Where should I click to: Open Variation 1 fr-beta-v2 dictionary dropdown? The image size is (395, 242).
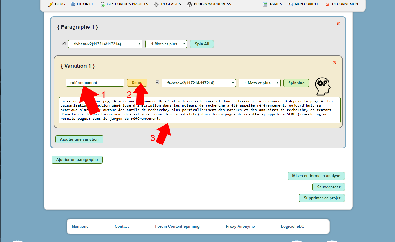click(199, 83)
